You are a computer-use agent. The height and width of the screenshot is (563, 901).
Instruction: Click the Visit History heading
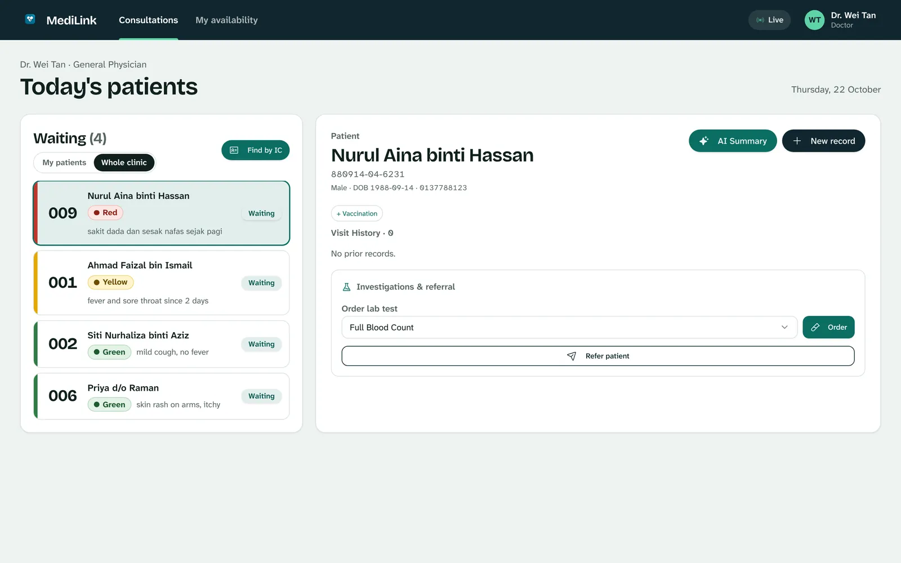tap(362, 233)
